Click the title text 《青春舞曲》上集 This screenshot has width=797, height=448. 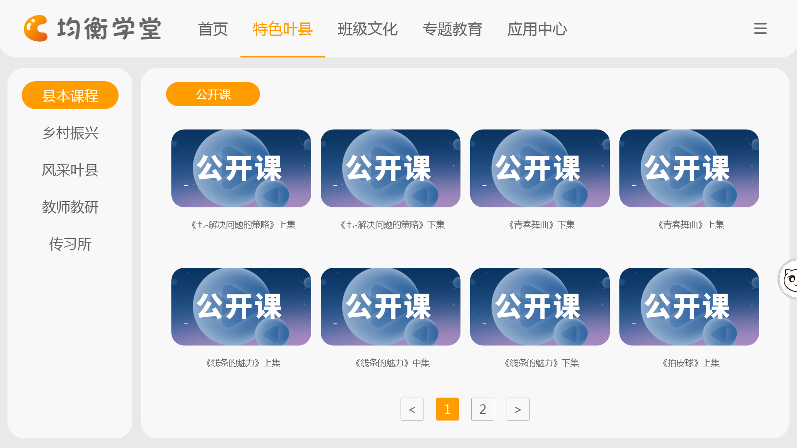tap(690, 225)
